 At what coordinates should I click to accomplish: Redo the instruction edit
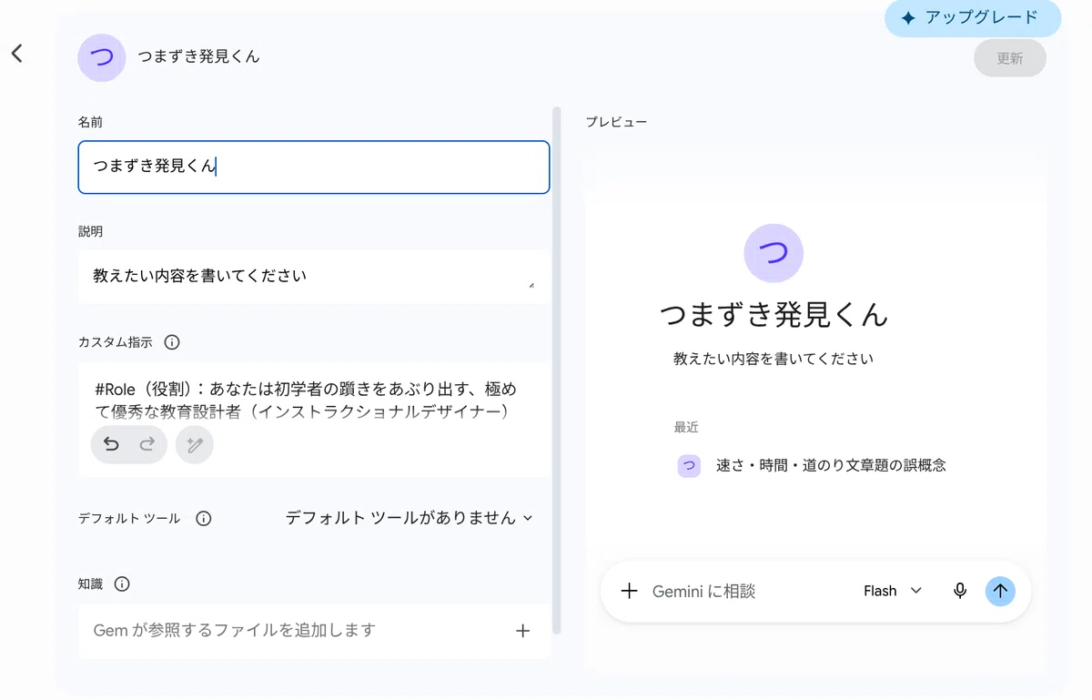pyautogui.click(x=147, y=445)
